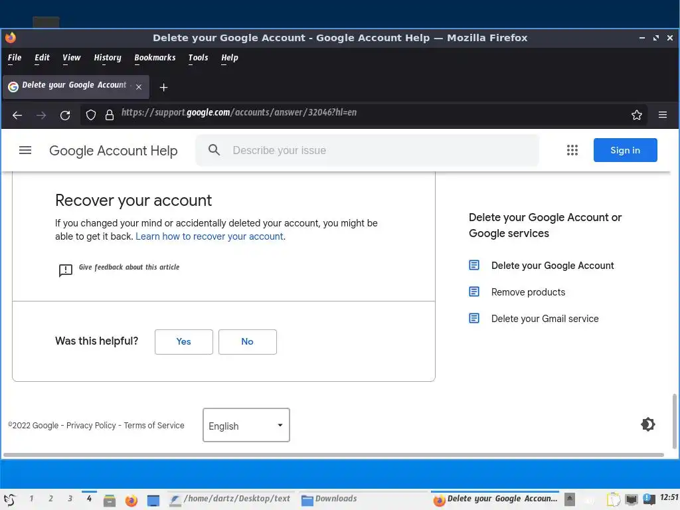Launch Firefox from taskbar launcher
This screenshot has height=510, width=680.
click(131, 501)
